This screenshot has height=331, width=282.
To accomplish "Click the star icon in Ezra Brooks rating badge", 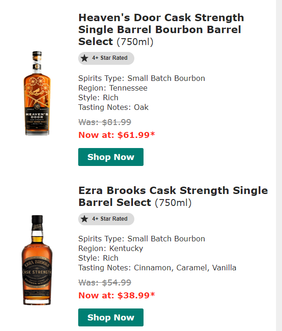I will click(85, 219).
